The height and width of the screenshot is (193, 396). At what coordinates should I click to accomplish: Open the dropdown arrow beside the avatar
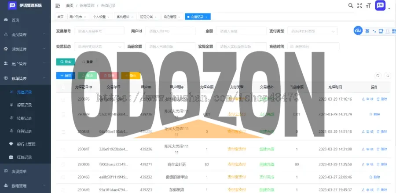click(x=389, y=8)
